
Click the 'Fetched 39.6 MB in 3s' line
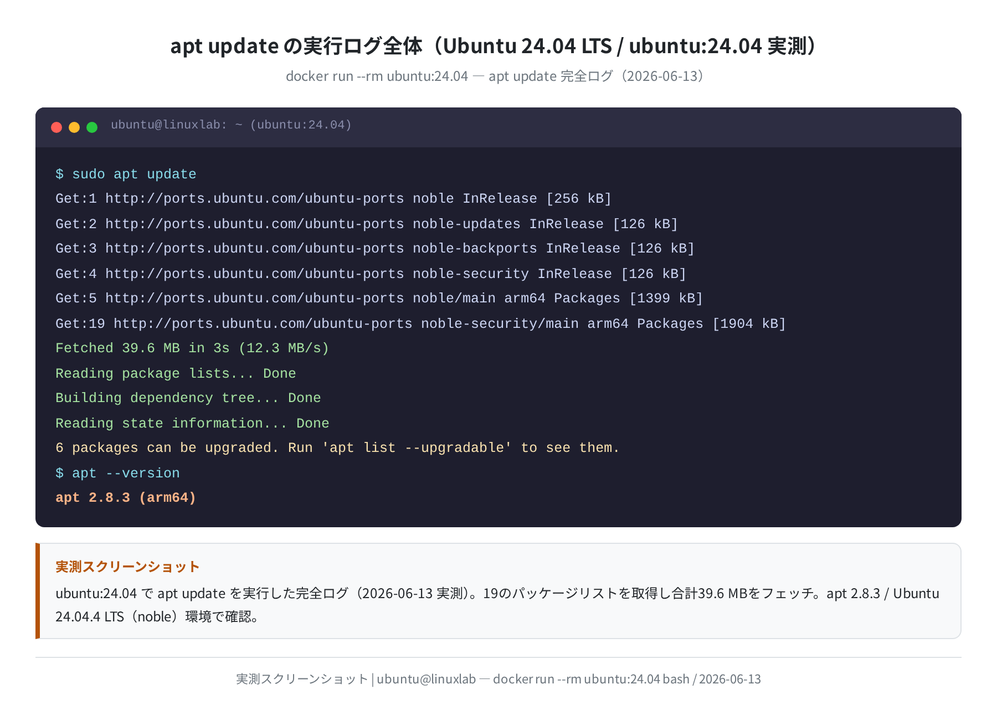point(192,348)
